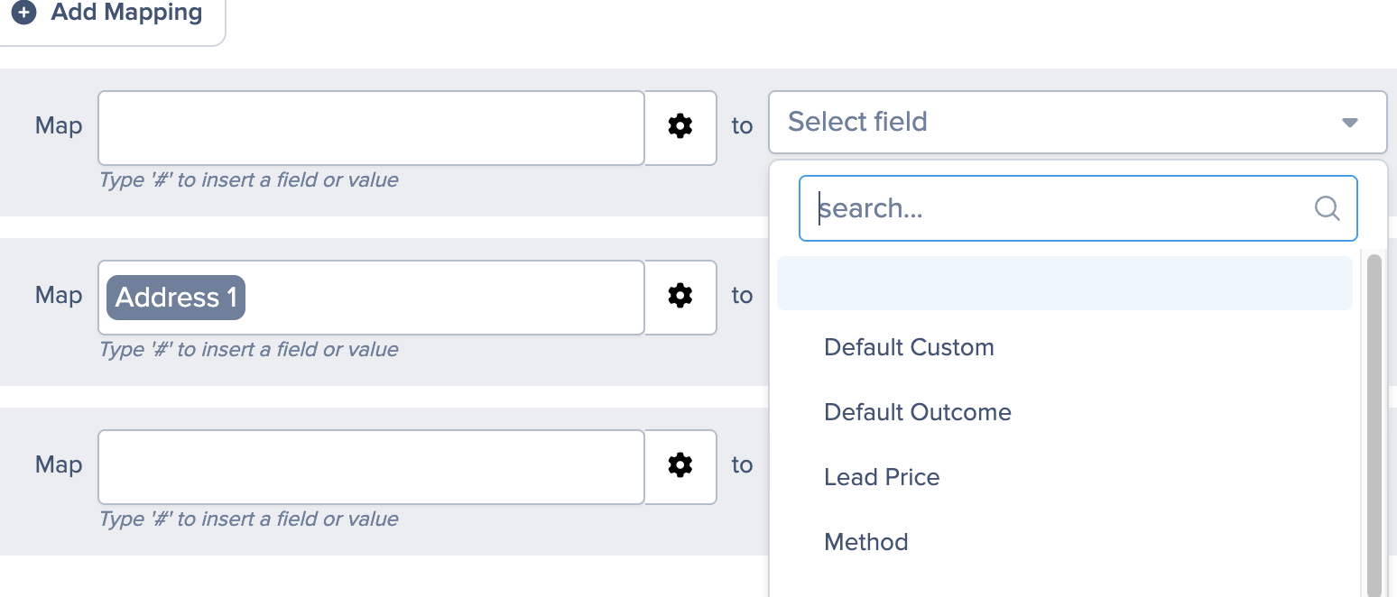Viewport: 1397px width, 597px height.
Task: Choose Default Outcome from the field list
Action: click(x=917, y=412)
